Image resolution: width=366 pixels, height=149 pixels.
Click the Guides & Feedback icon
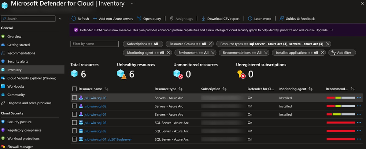tap(282, 18)
